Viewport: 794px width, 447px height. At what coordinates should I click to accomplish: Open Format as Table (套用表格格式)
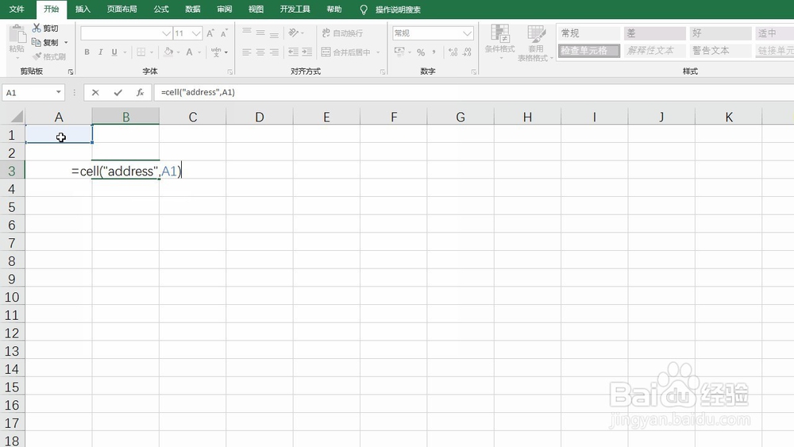535,43
